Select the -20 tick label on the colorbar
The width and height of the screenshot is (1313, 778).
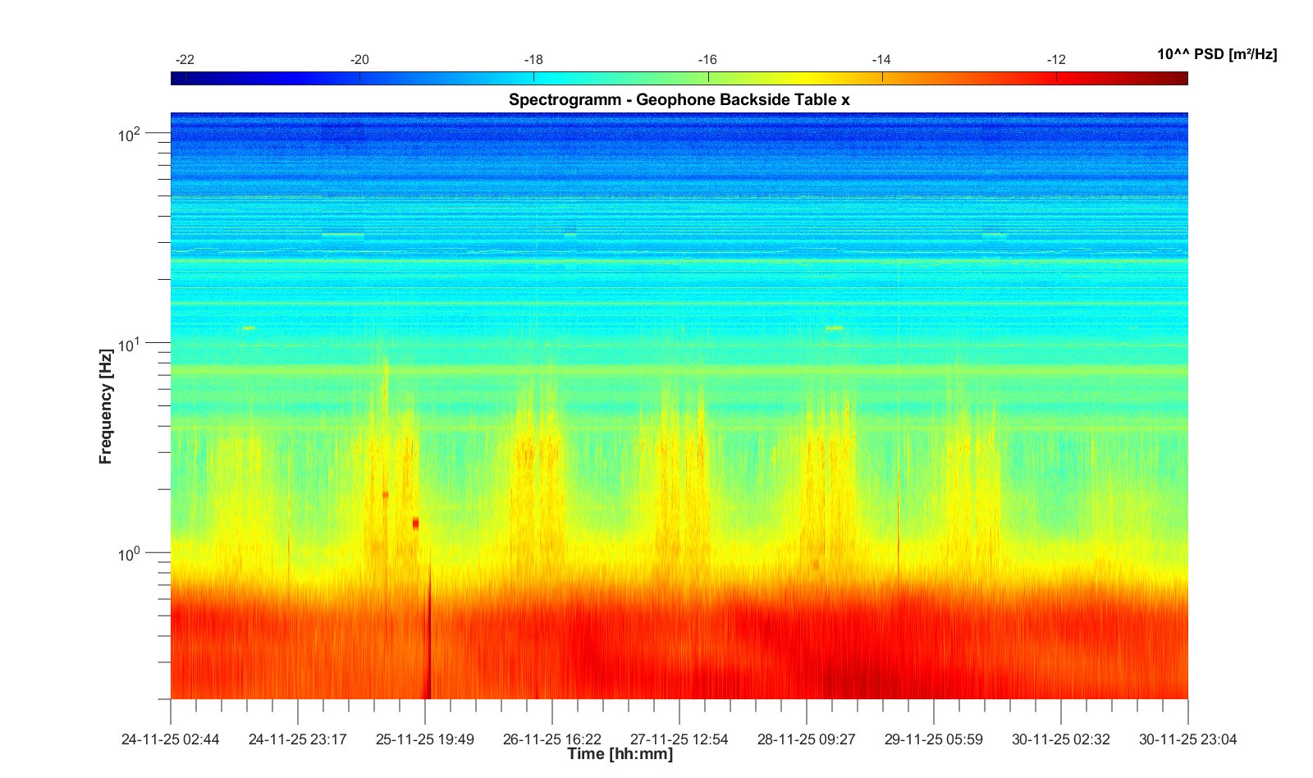point(359,60)
